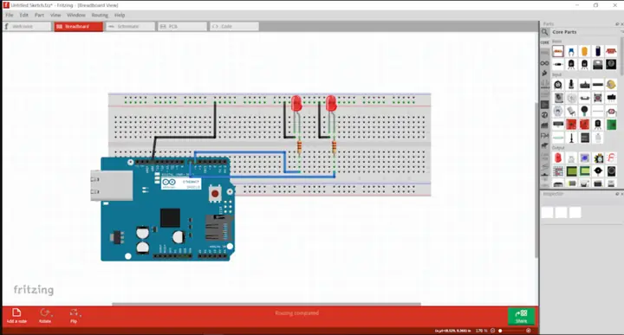Switch to the Schematic tab

tap(130, 27)
